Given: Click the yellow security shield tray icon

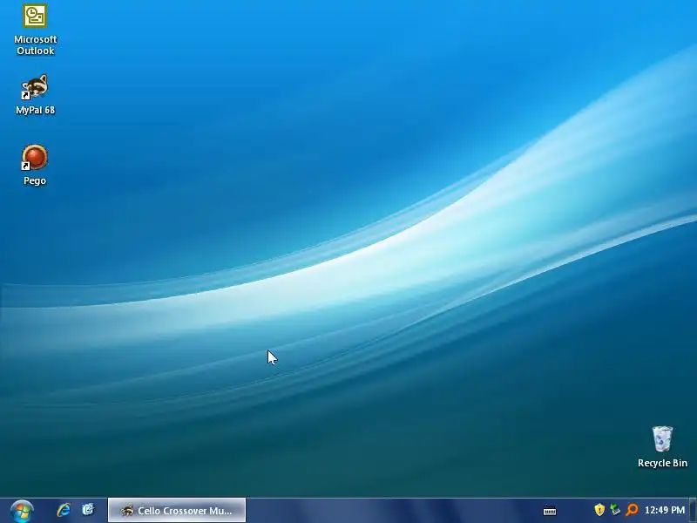Looking at the screenshot, I should [x=599, y=510].
